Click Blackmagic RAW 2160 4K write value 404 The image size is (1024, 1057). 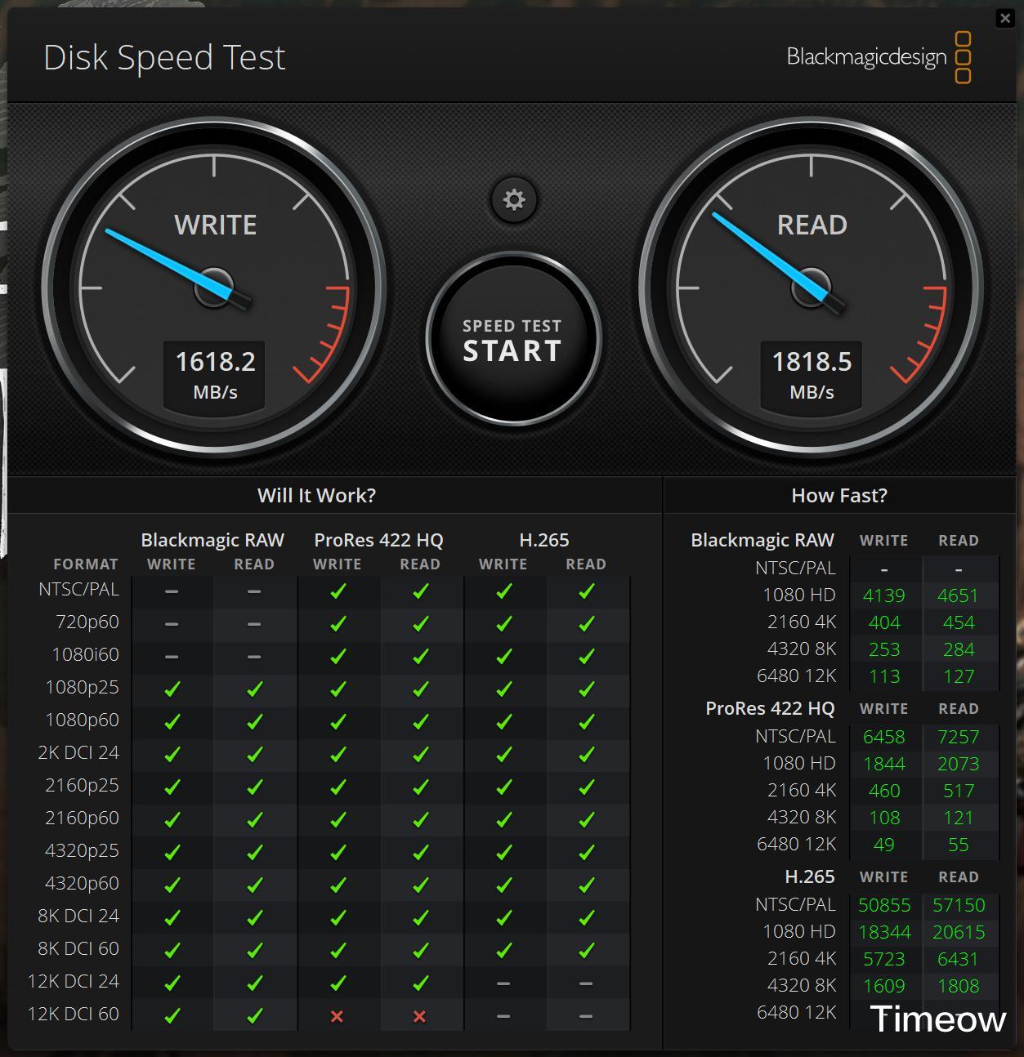[x=884, y=622]
